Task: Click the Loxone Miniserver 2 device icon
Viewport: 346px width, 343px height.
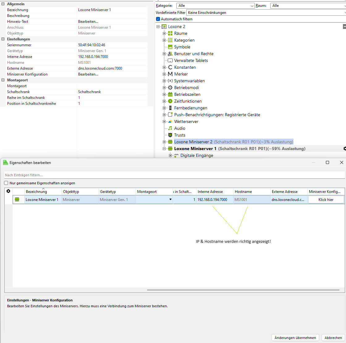Action: (x=170, y=142)
